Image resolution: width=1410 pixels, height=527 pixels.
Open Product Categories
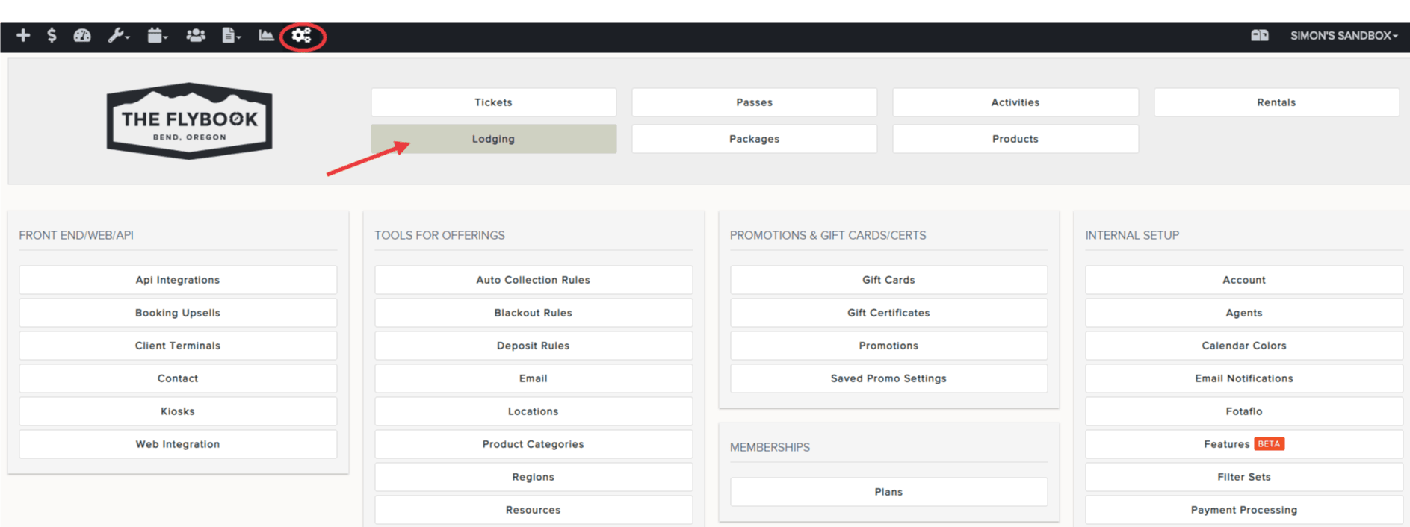[534, 444]
